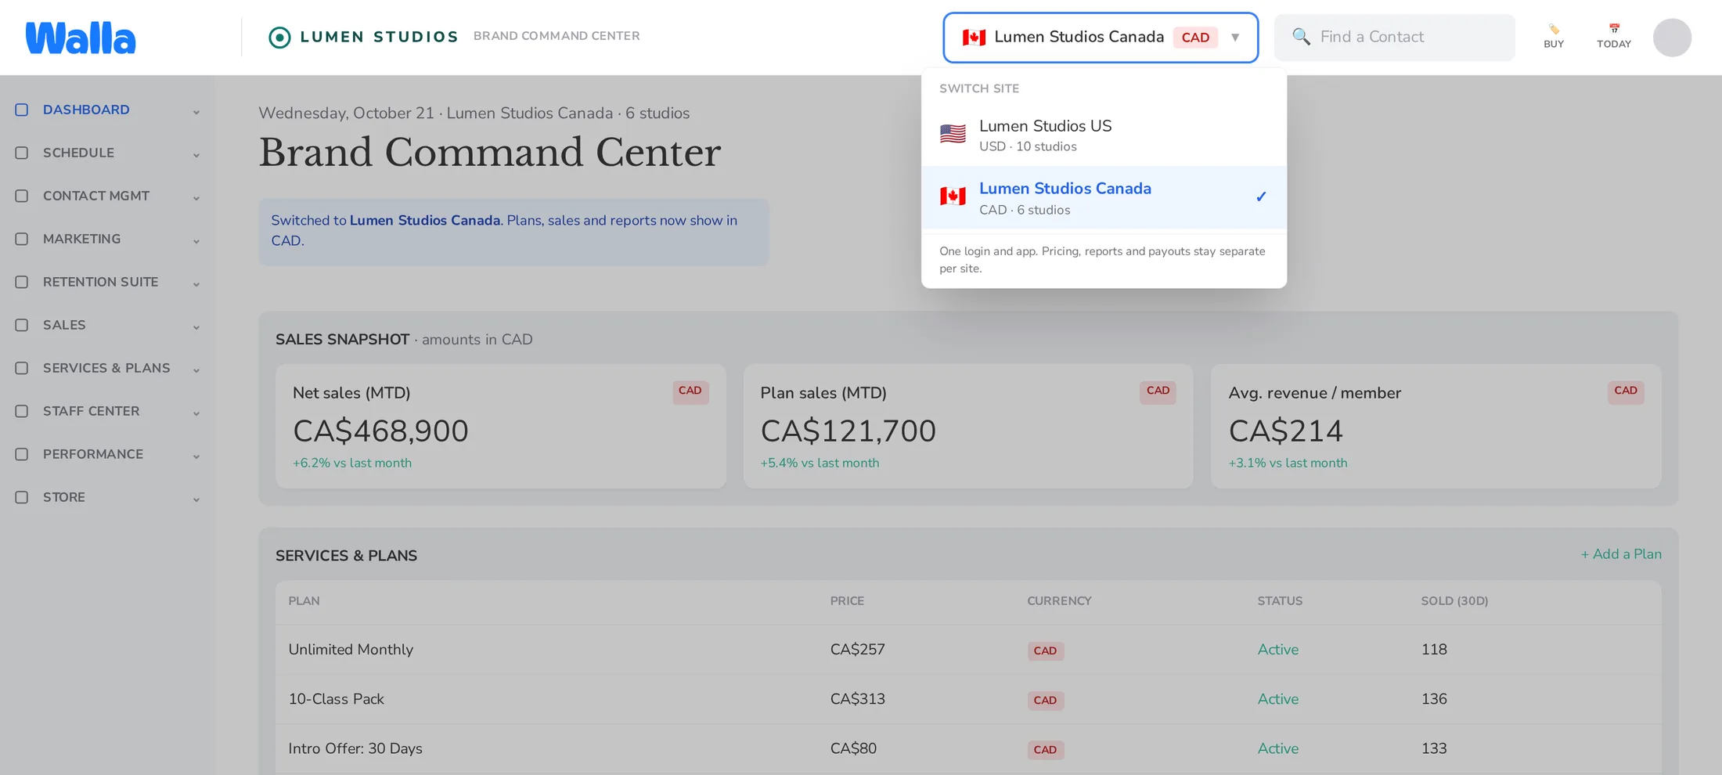This screenshot has width=1722, height=775.
Task: Click the Find a Contact search field
Action: [1395, 38]
